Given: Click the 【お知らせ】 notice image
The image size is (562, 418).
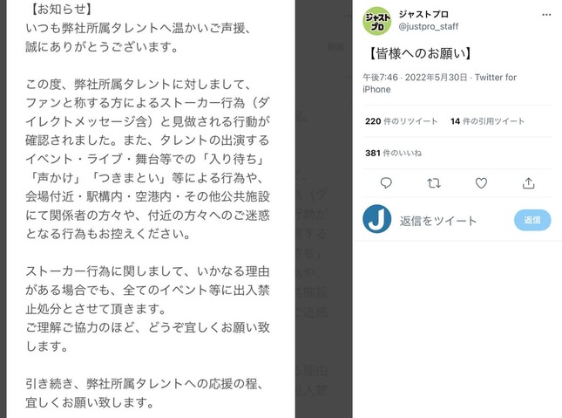Looking at the screenshot, I should (151, 209).
